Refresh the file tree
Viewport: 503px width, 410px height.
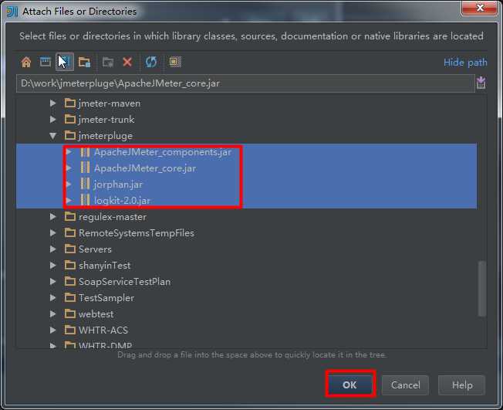(151, 62)
